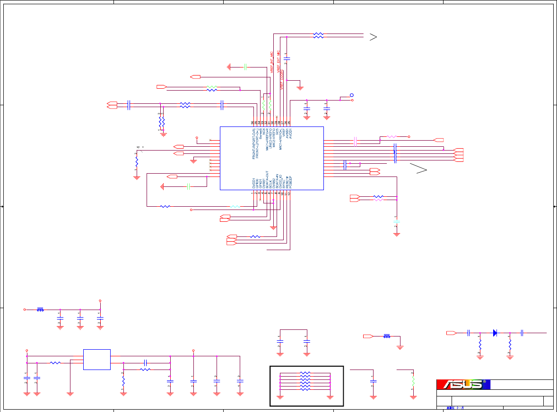557x412 pixels.
Task: Click the VREF_INT_MIC net label
Action: pyautogui.click(x=272, y=62)
